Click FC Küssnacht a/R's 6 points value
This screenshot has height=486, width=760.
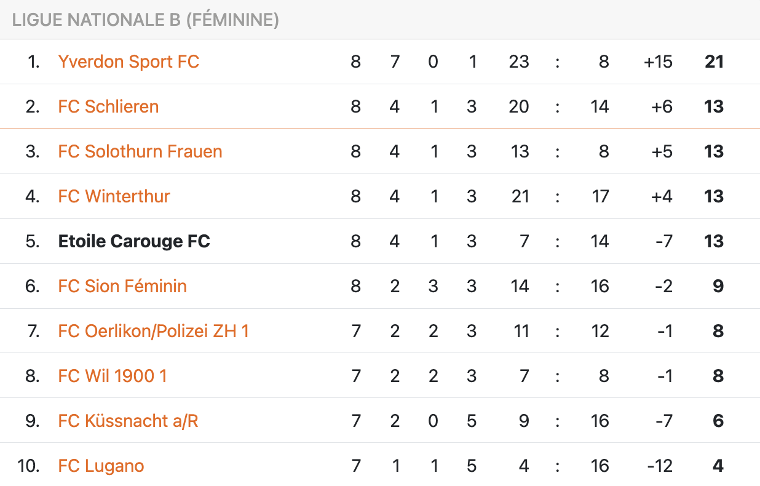[x=718, y=421]
